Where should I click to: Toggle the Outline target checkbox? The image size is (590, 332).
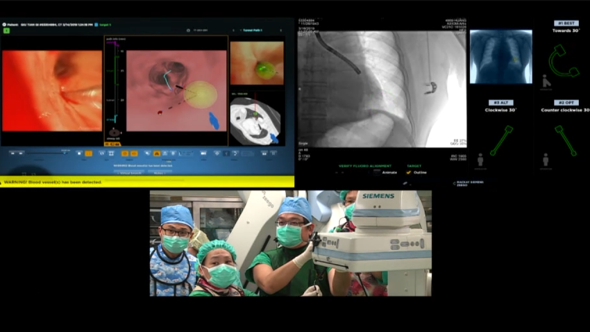pyautogui.click(x=408, y=172)
